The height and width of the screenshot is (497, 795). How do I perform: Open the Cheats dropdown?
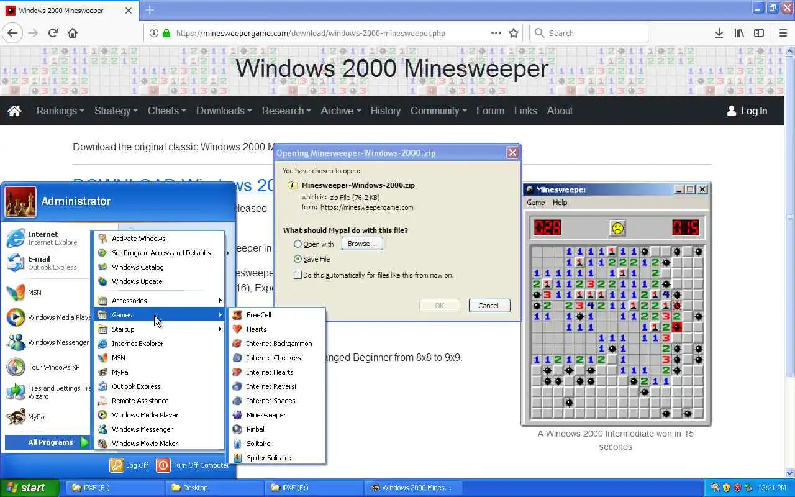[167, 111]
